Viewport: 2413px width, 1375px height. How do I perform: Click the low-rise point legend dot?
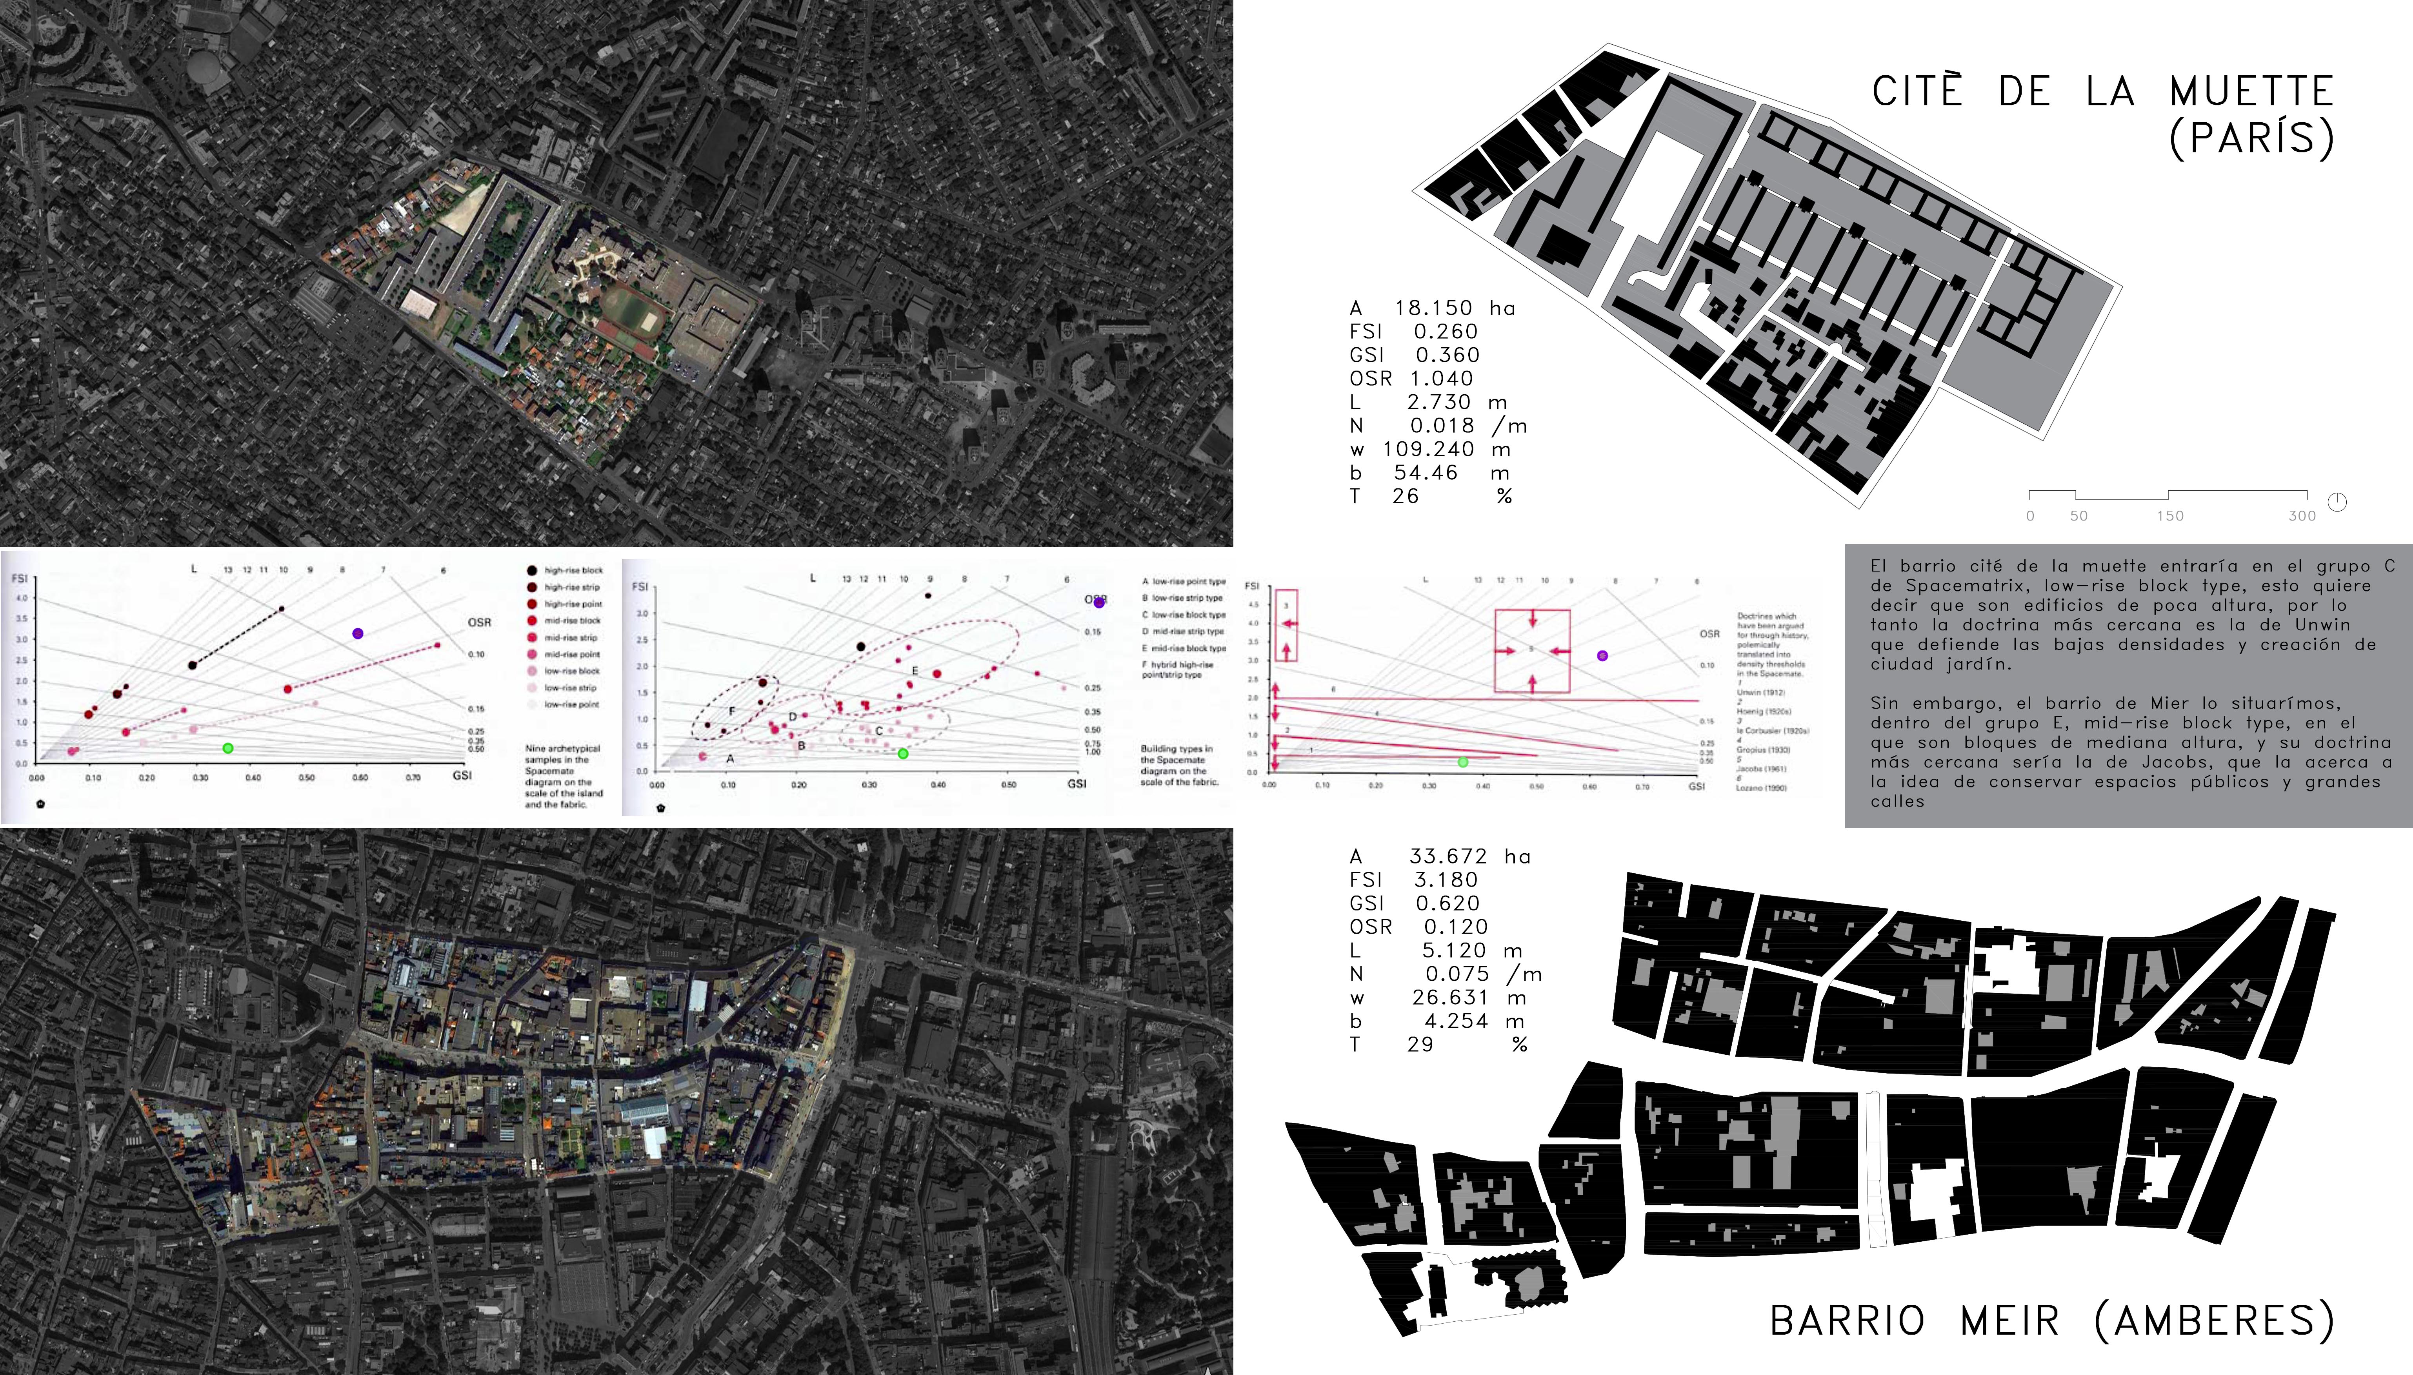pyautogui.click(x=532, y=704)
